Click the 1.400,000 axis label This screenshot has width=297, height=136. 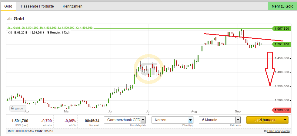tap(282, 72)
